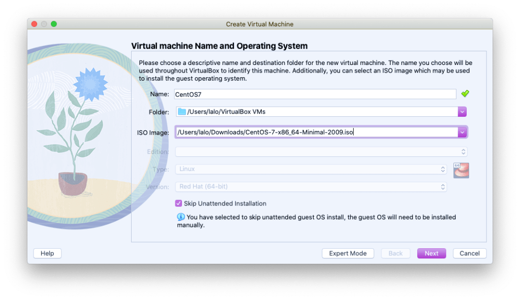Uncheck Skip Unattended Installation checkbox

point(178,204)
